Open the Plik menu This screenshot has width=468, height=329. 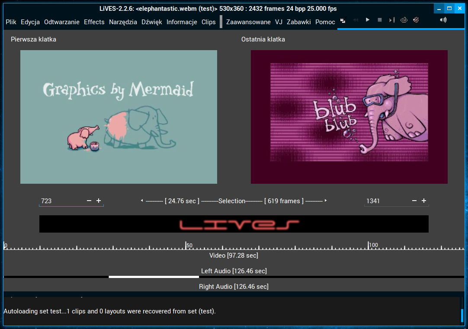11,22
